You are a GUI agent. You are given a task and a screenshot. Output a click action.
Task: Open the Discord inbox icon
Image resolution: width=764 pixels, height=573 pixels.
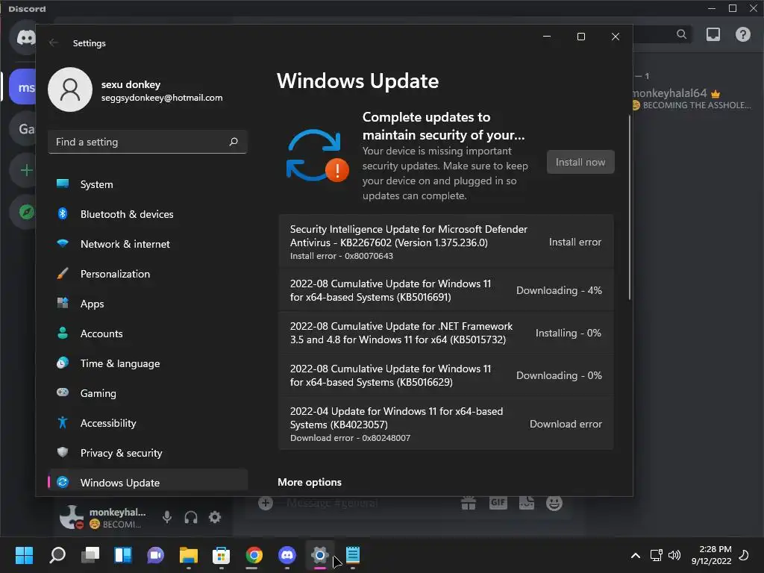pos(713,34)
